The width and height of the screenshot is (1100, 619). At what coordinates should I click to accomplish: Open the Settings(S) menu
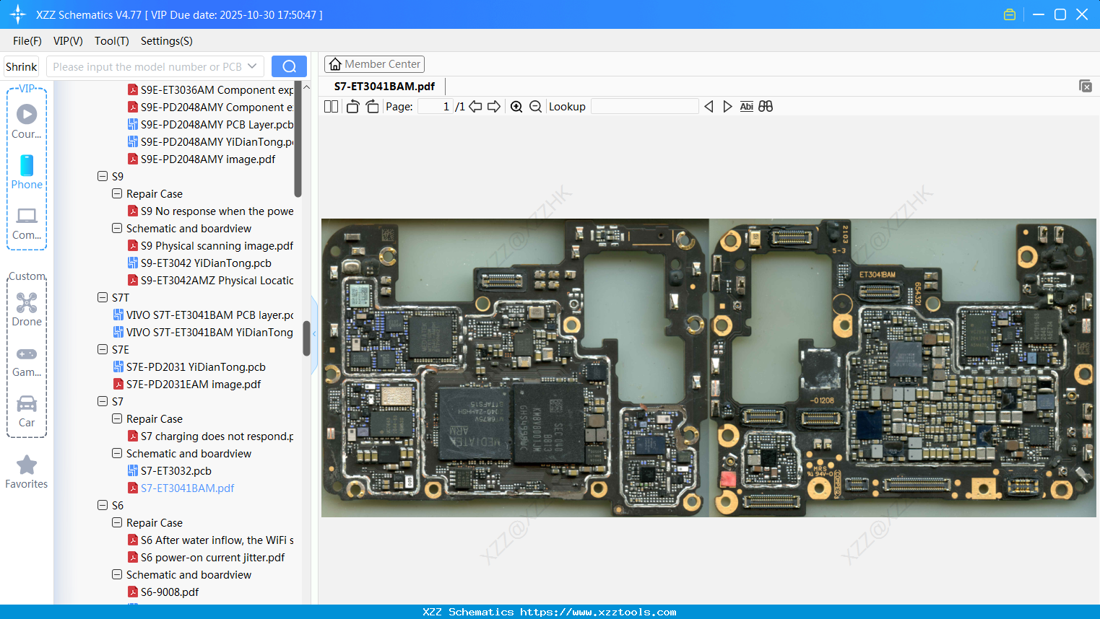(x=166, y=41)
